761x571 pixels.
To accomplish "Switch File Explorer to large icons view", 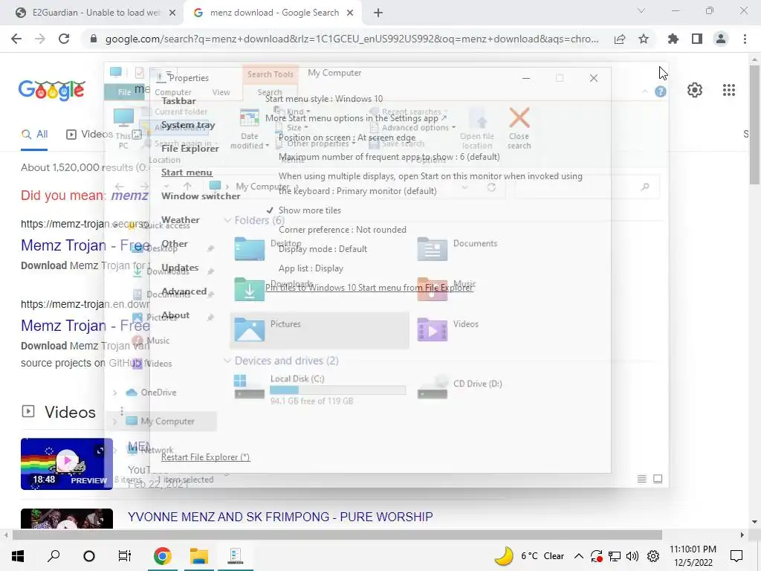I will [x=658, y=480].
